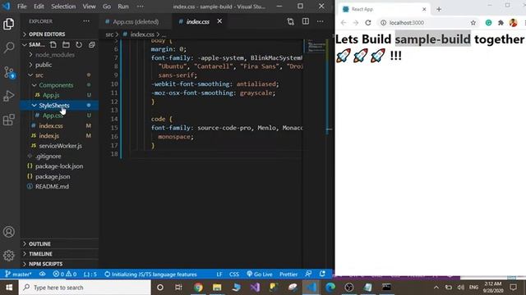
Task: Open the Run menu
Action: (x=122, y=7)
